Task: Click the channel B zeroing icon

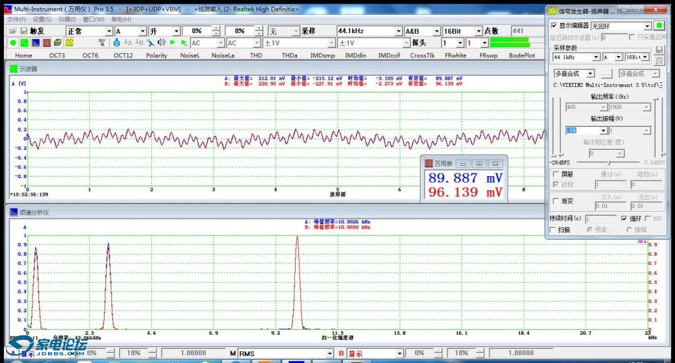Action: pos(139,43)
